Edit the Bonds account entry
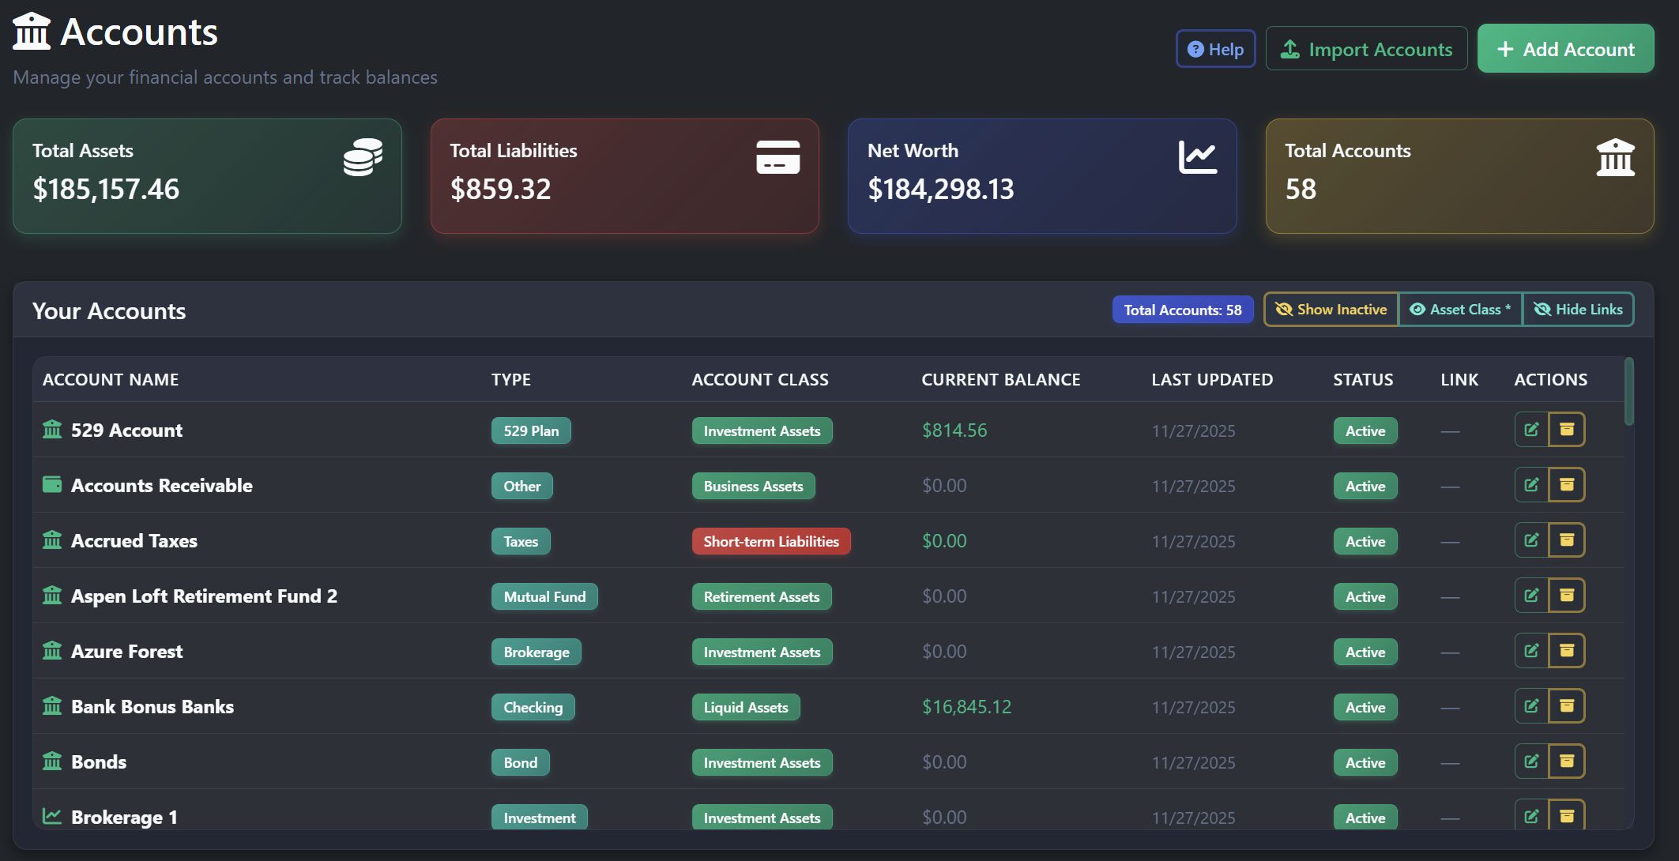This screenshot has width=1679, height=861. coord(1531,761)
